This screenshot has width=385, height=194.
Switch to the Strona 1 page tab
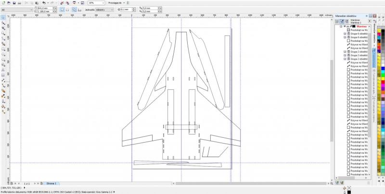51,183
